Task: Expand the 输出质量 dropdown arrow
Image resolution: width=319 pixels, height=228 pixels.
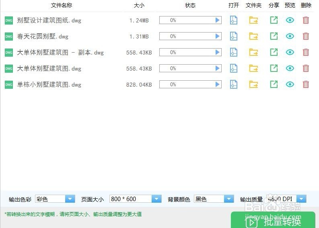Action: (301, 199)
